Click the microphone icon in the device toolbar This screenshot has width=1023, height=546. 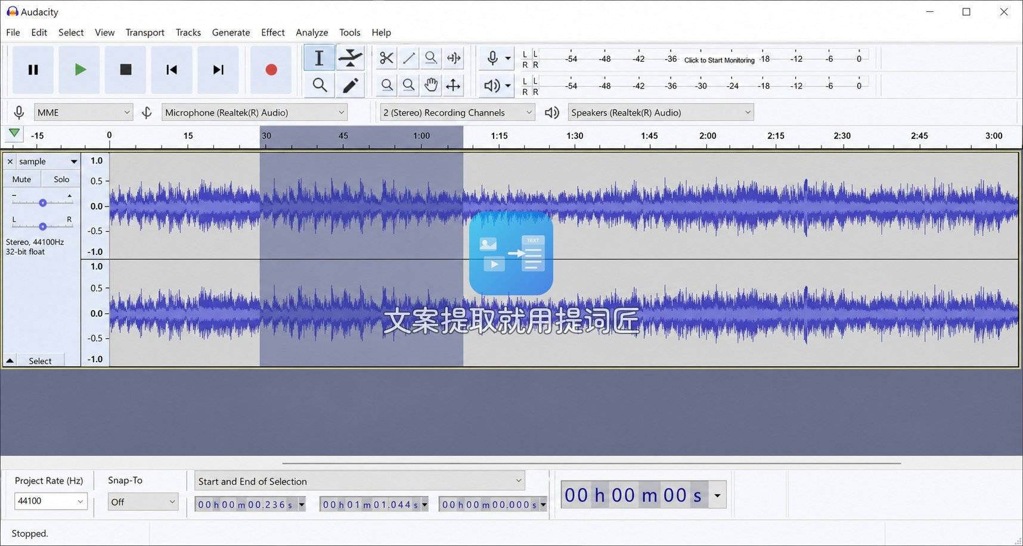(19, 113)
